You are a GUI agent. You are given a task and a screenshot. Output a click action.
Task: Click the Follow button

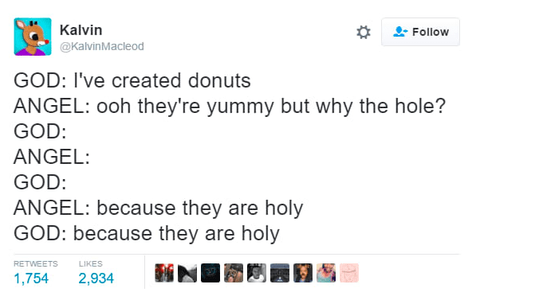(420, 32)
